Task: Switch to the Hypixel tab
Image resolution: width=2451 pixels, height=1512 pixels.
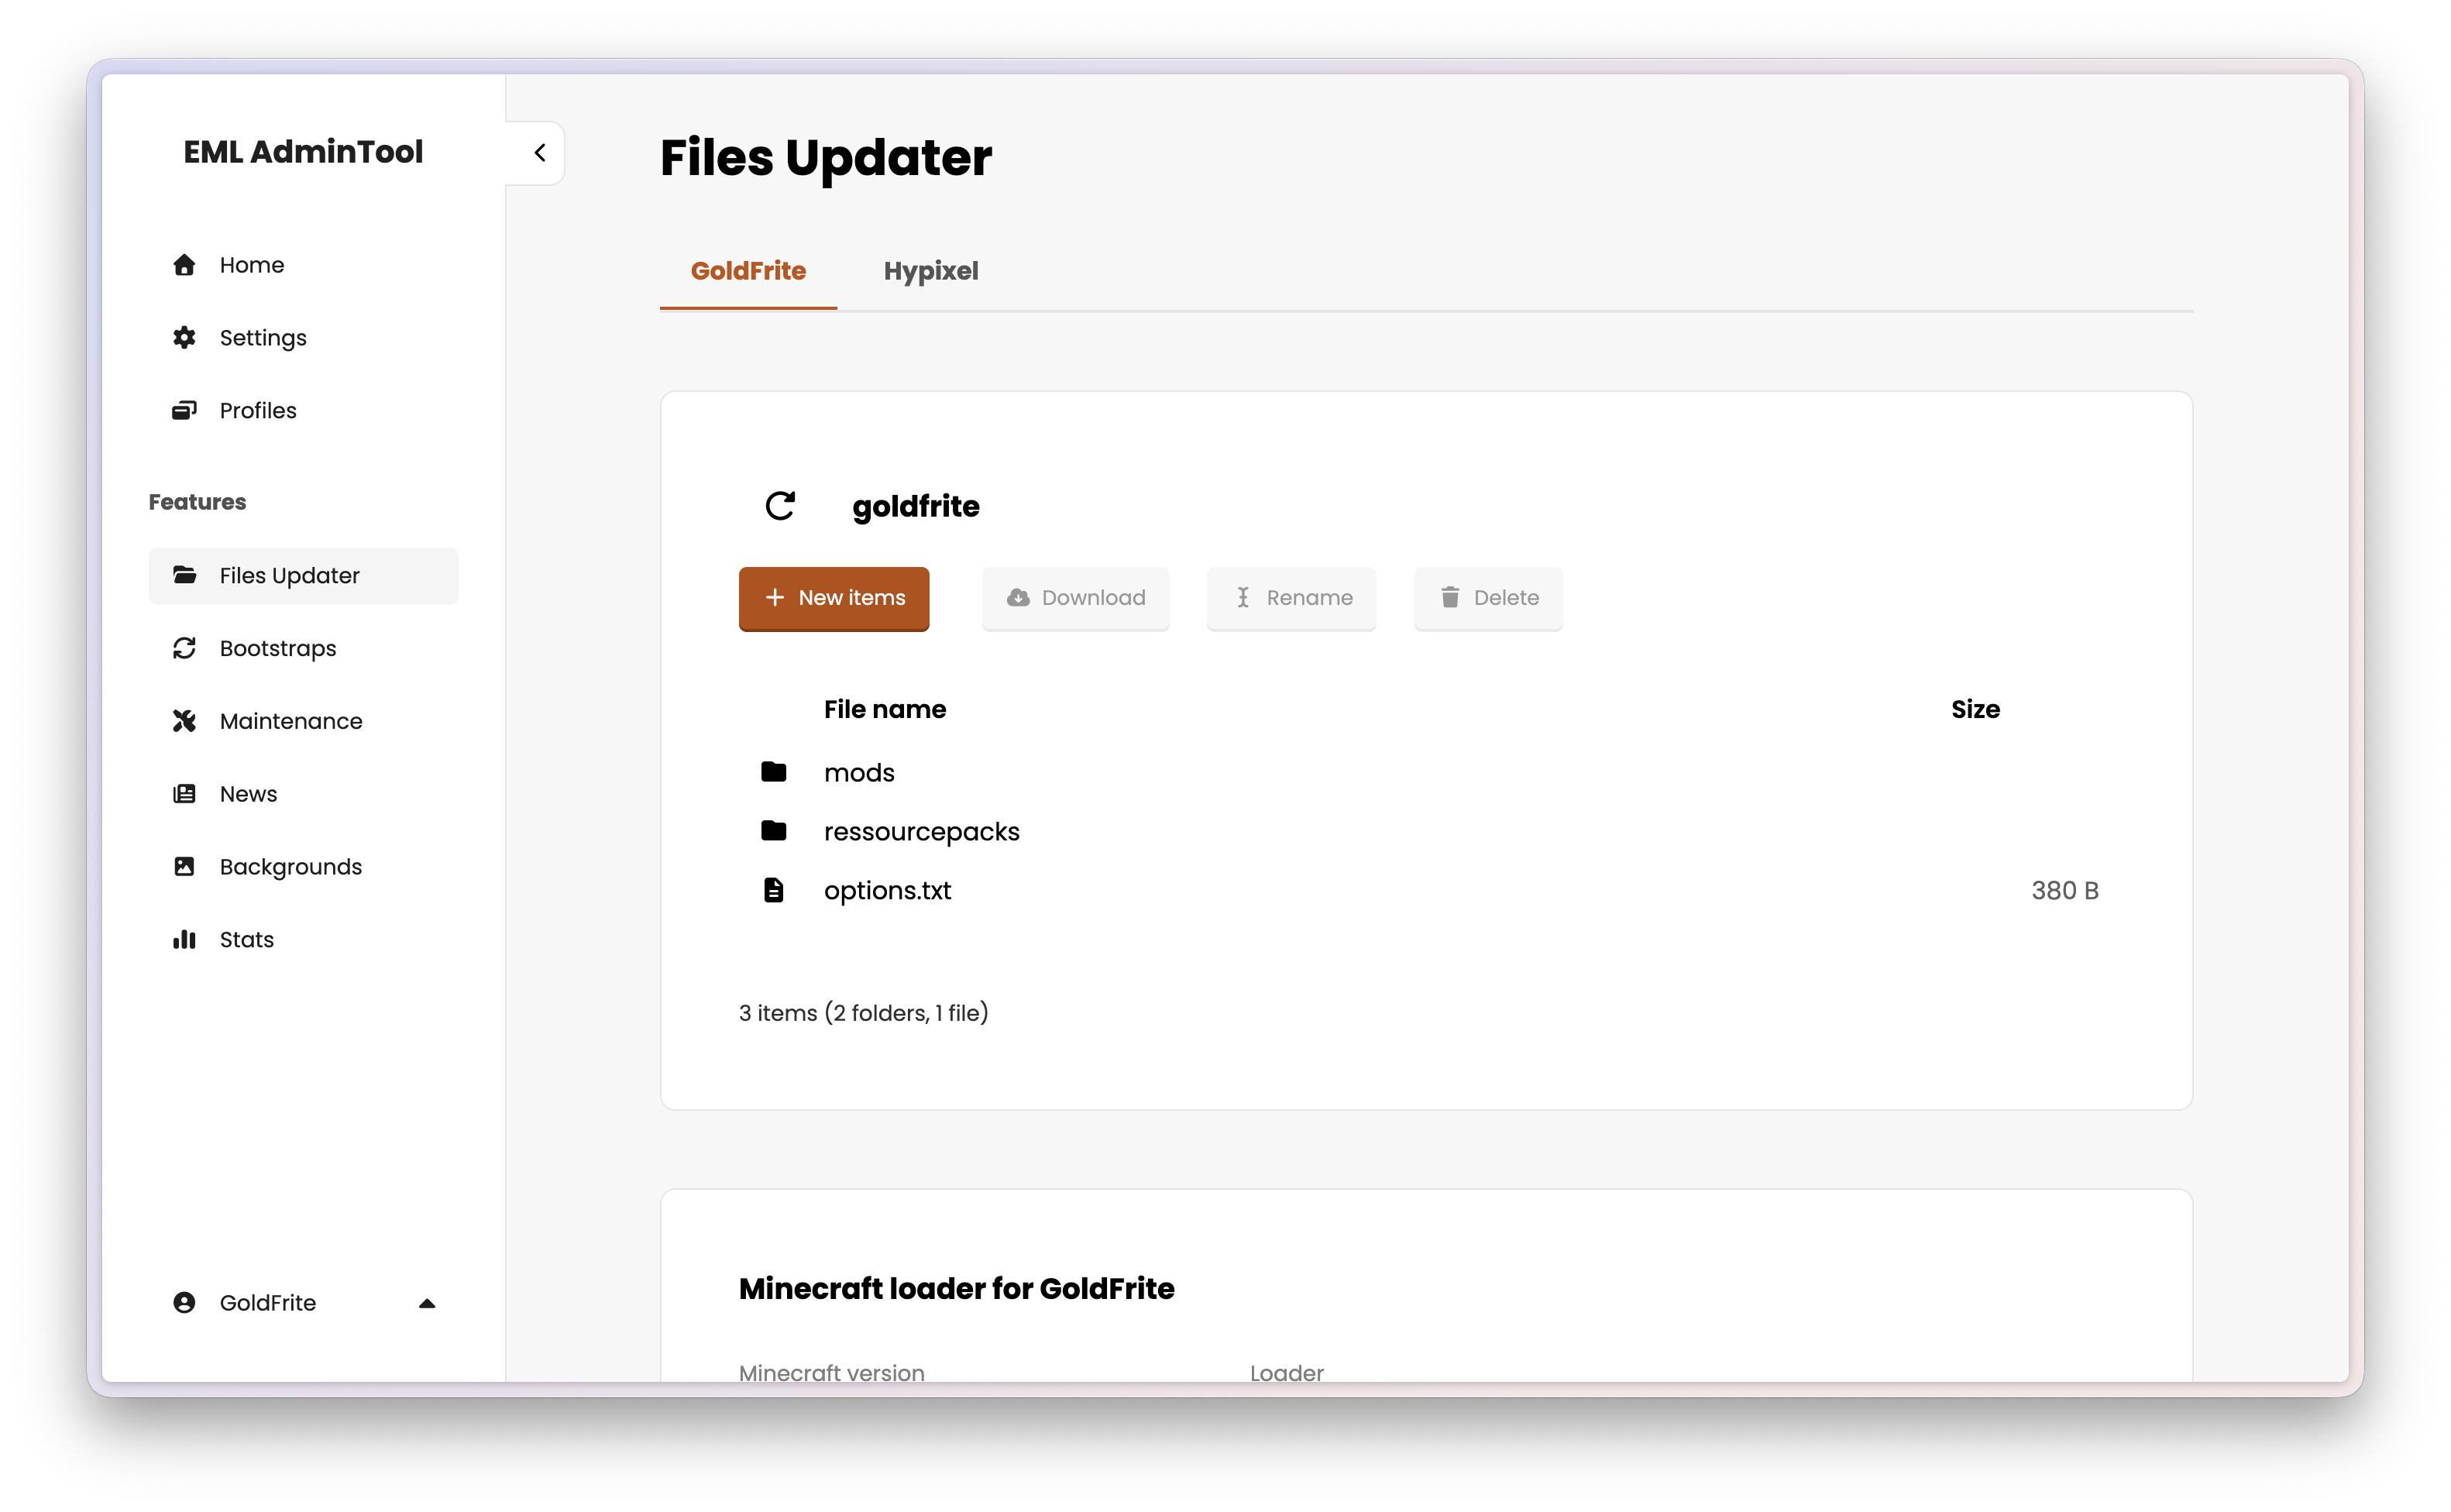Action: tap(930, 271)
